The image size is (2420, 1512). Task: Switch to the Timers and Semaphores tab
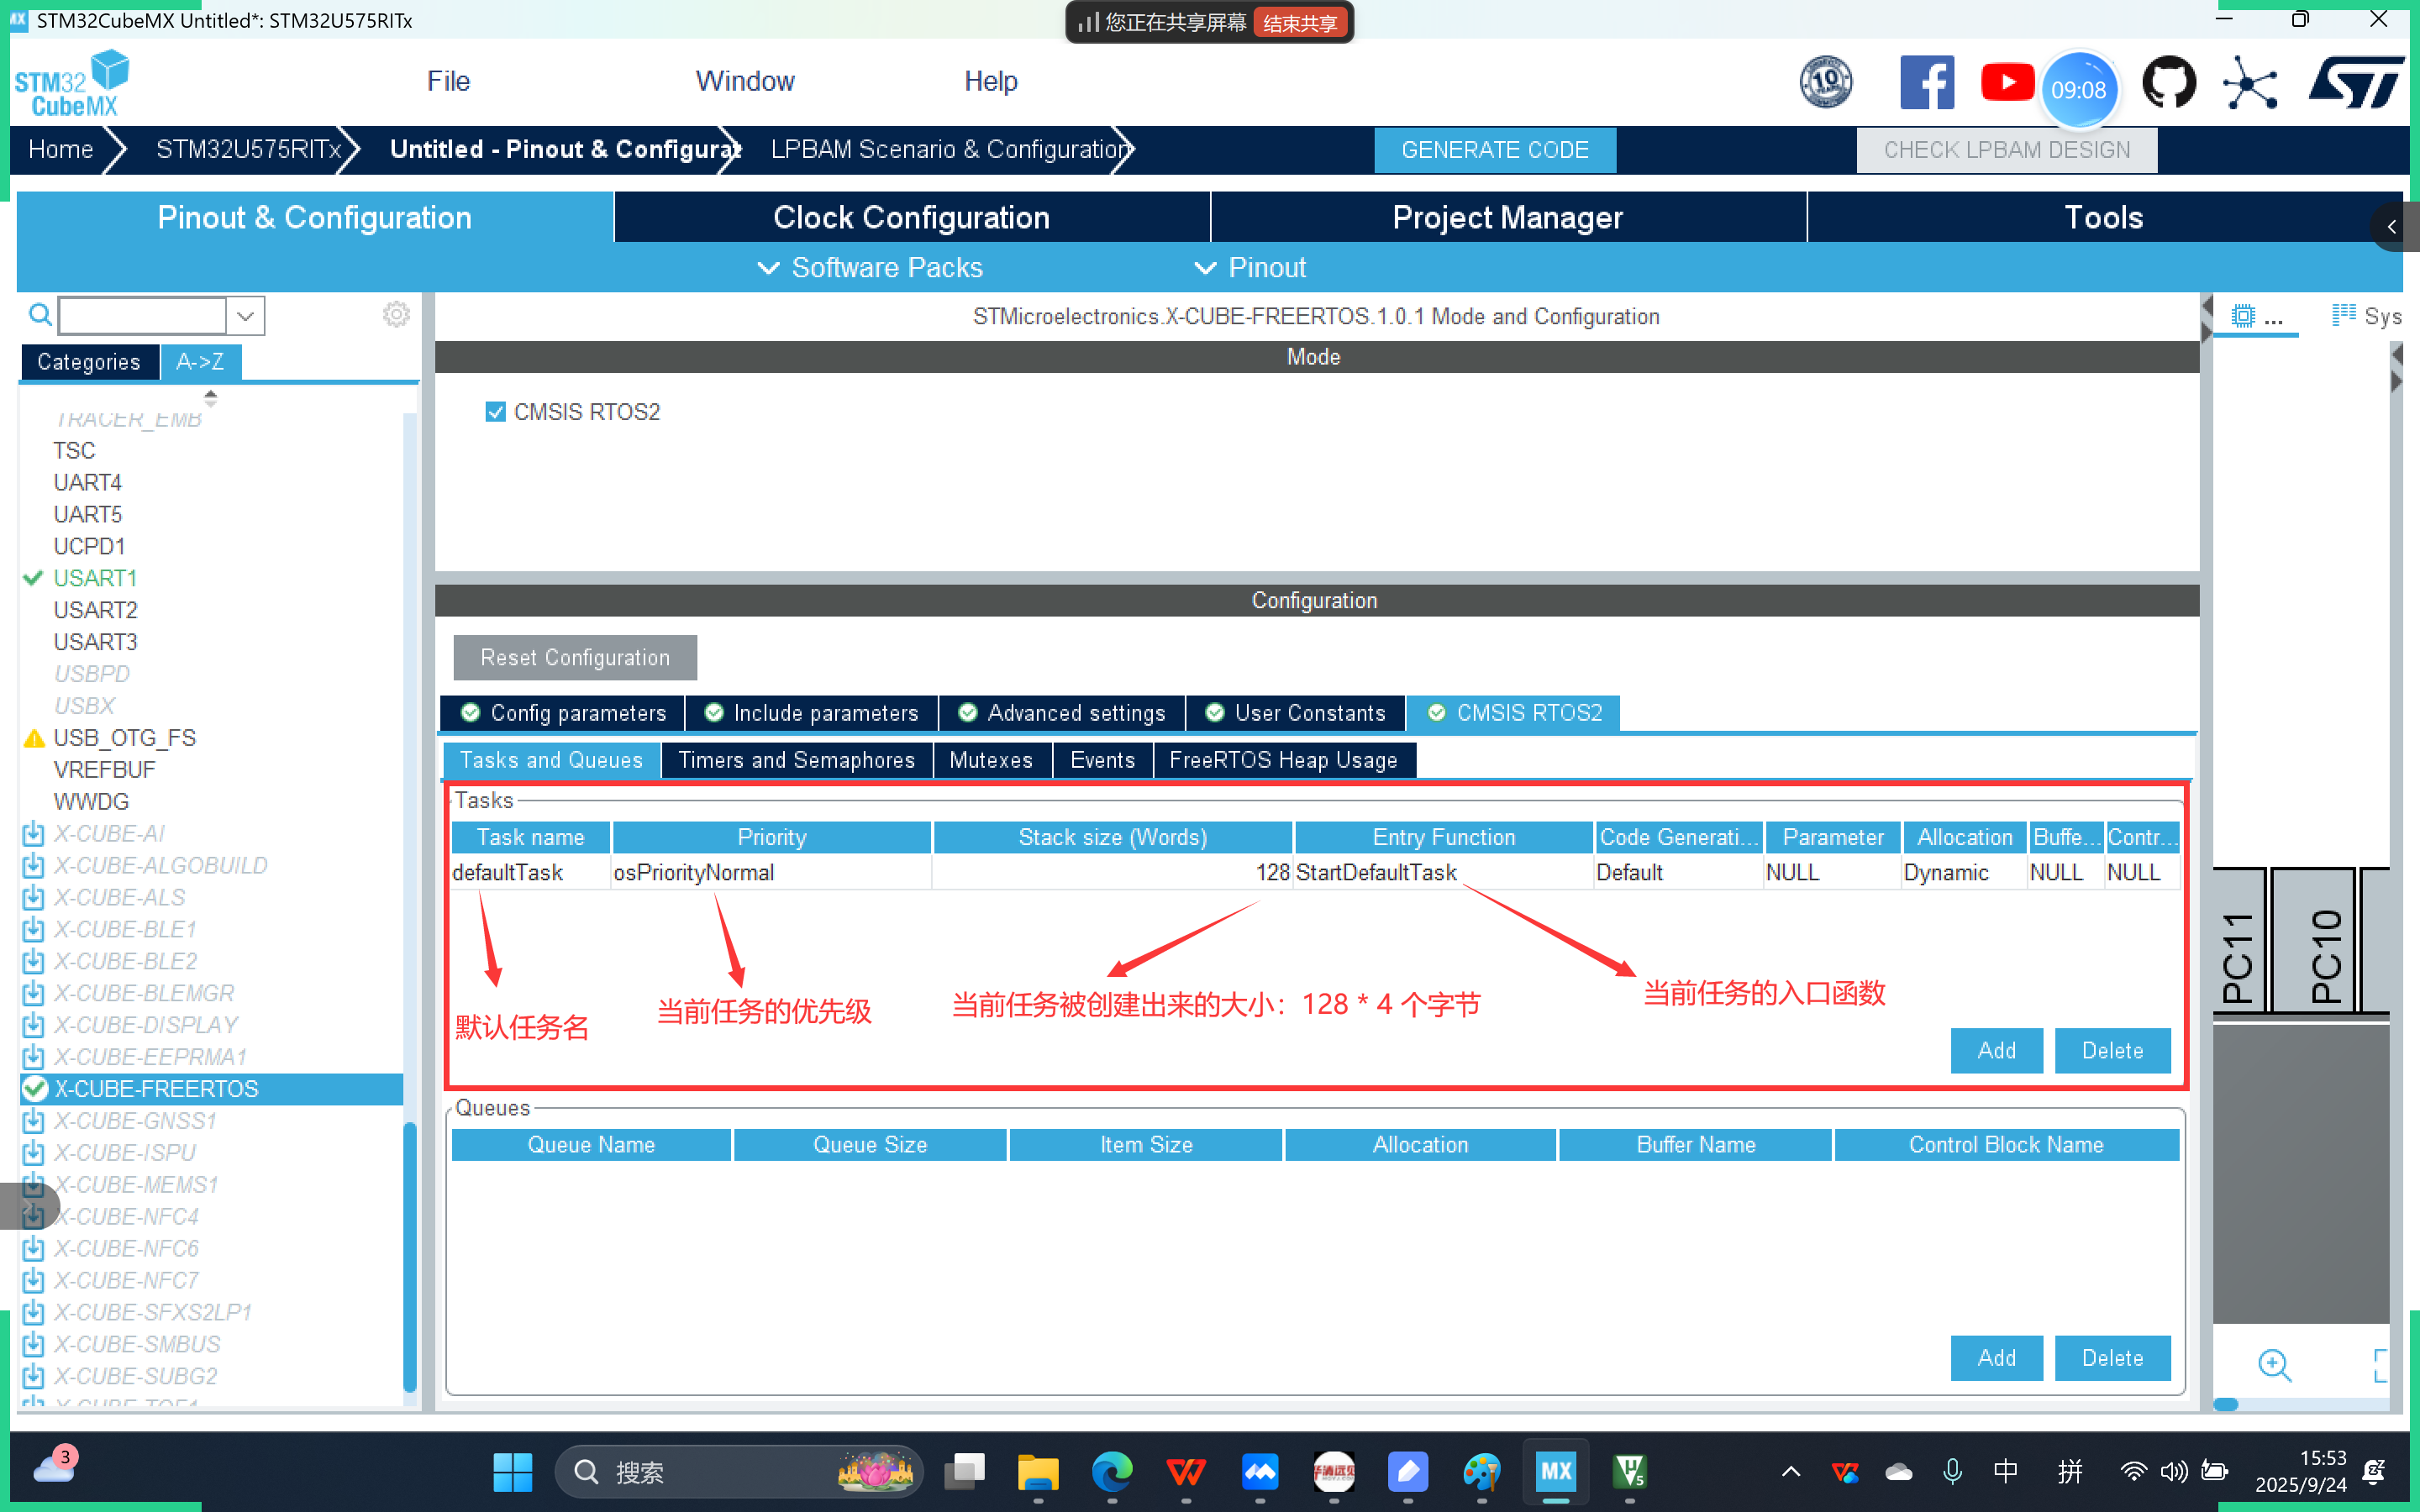[796, 760]
